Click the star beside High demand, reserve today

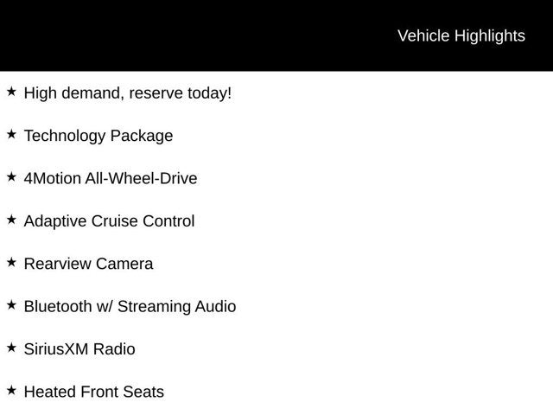click(11, 91)
